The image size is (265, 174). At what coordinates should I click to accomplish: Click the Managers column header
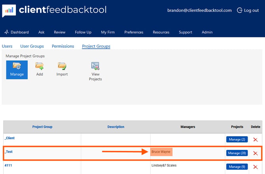188,127
